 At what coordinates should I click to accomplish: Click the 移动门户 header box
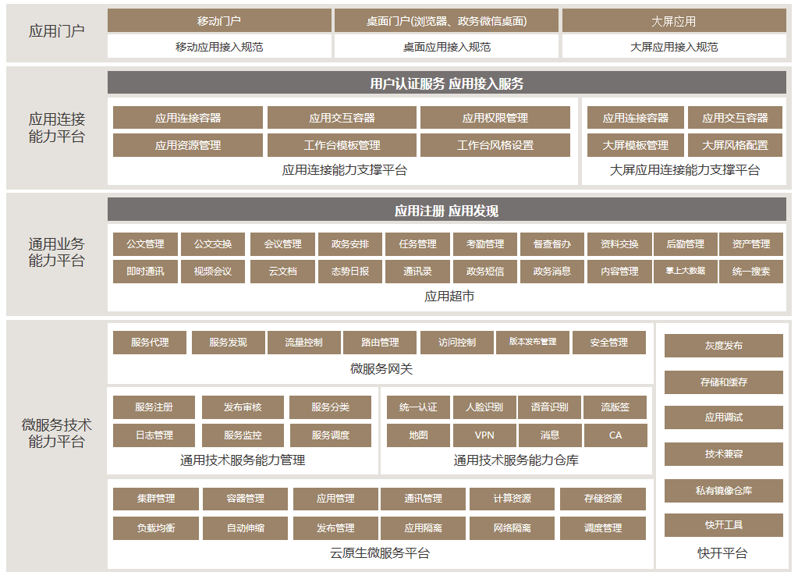(x=219, y=21)
